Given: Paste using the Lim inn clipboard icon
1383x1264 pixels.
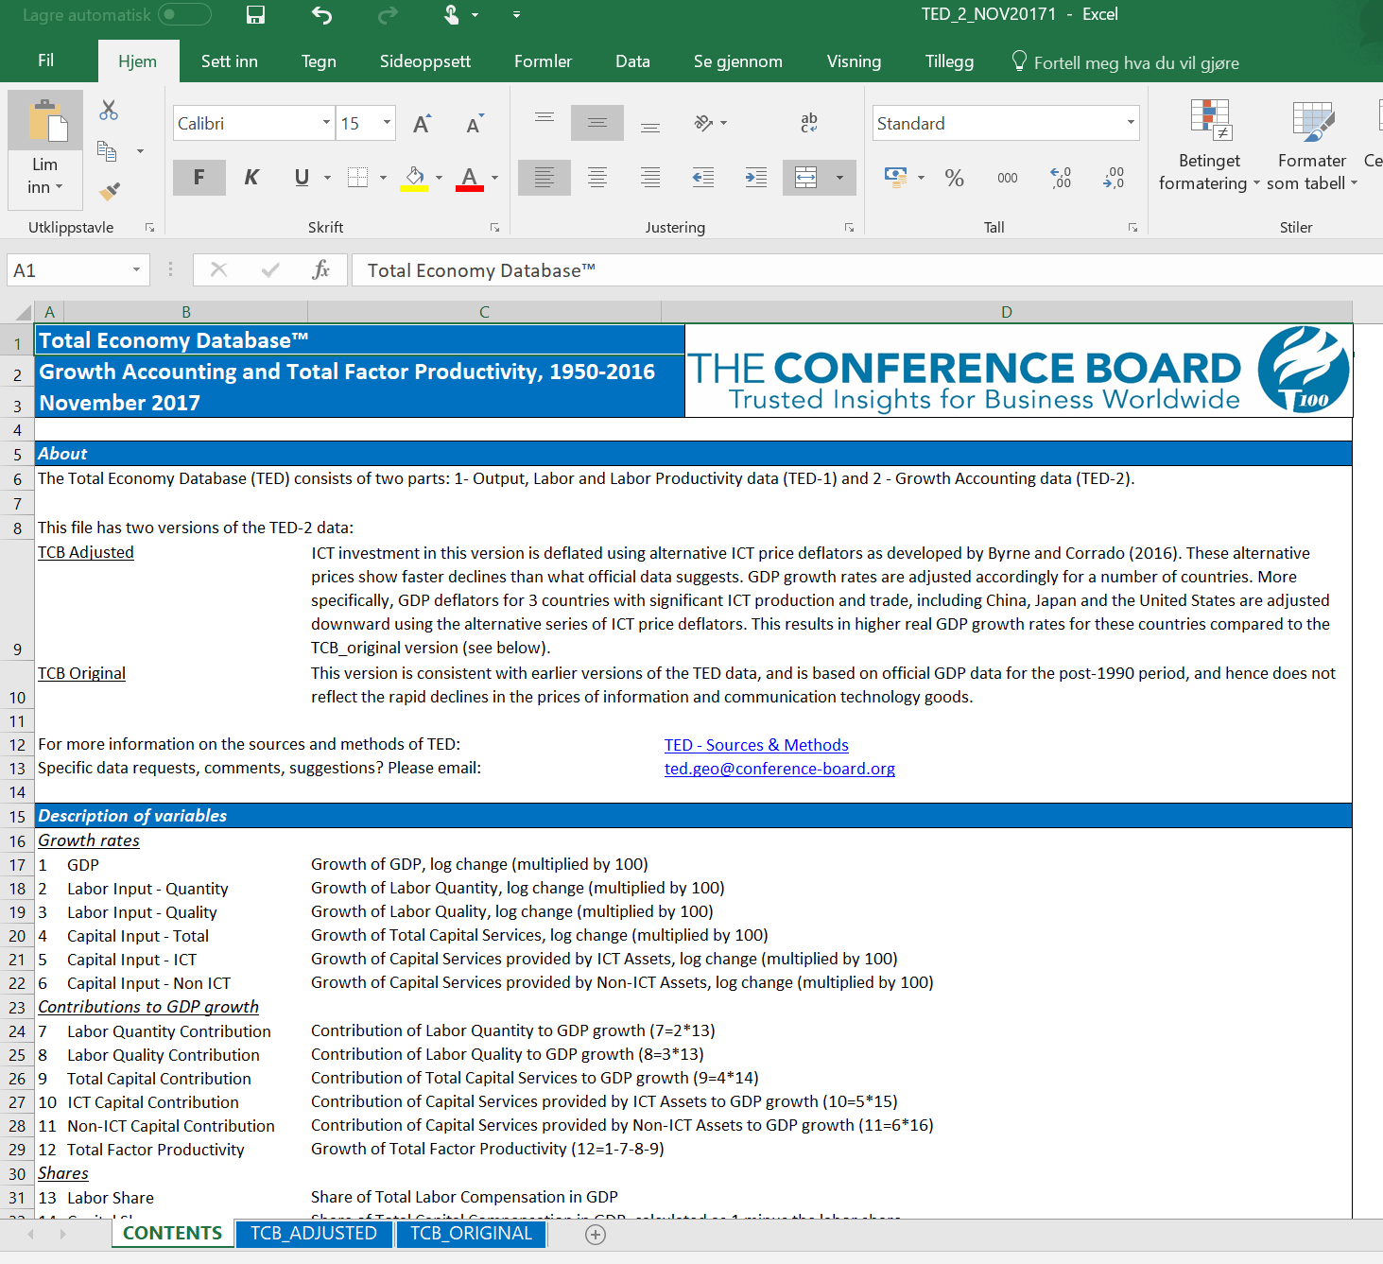Looking at the screenshot, I should (x=45, y=121).
